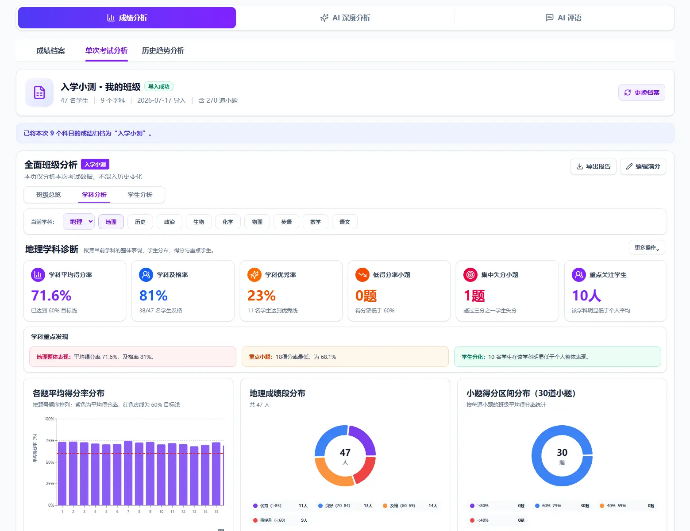
Task: Click the blue person icon on 学科及格率
Action: (x=146, y=275)
